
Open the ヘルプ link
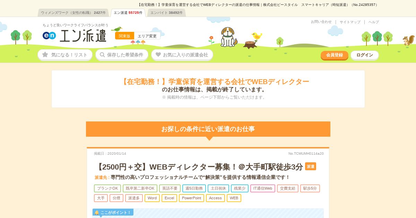coord(374,22)
